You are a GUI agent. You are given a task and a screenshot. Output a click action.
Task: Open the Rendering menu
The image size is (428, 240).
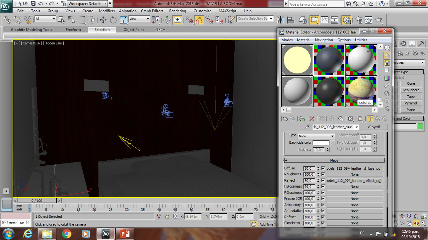click(x=177, y=11)
